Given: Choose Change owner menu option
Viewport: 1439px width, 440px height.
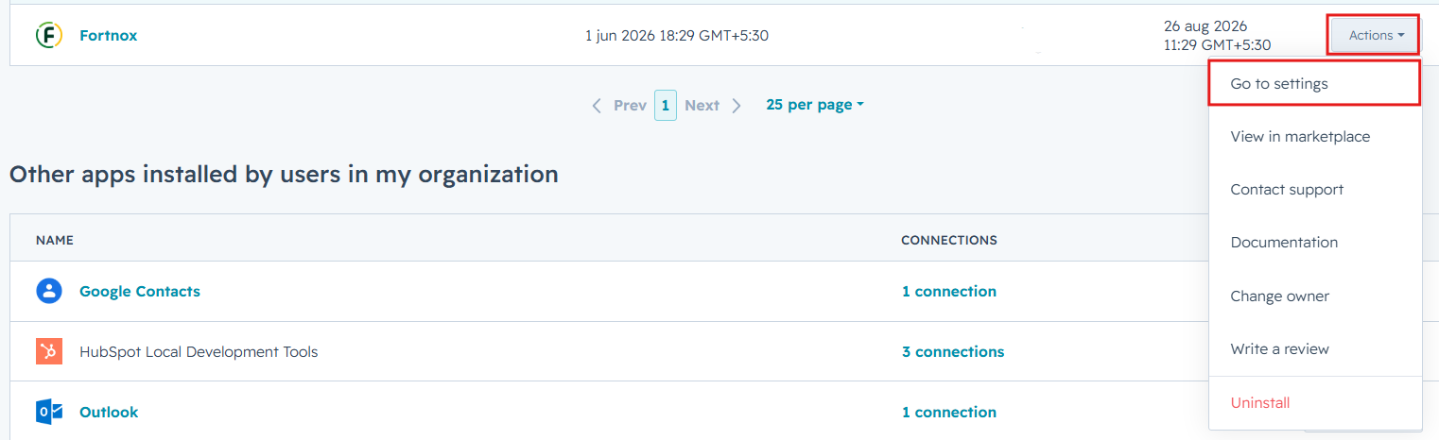Looking at the screenshot, I should [1315, 296].
